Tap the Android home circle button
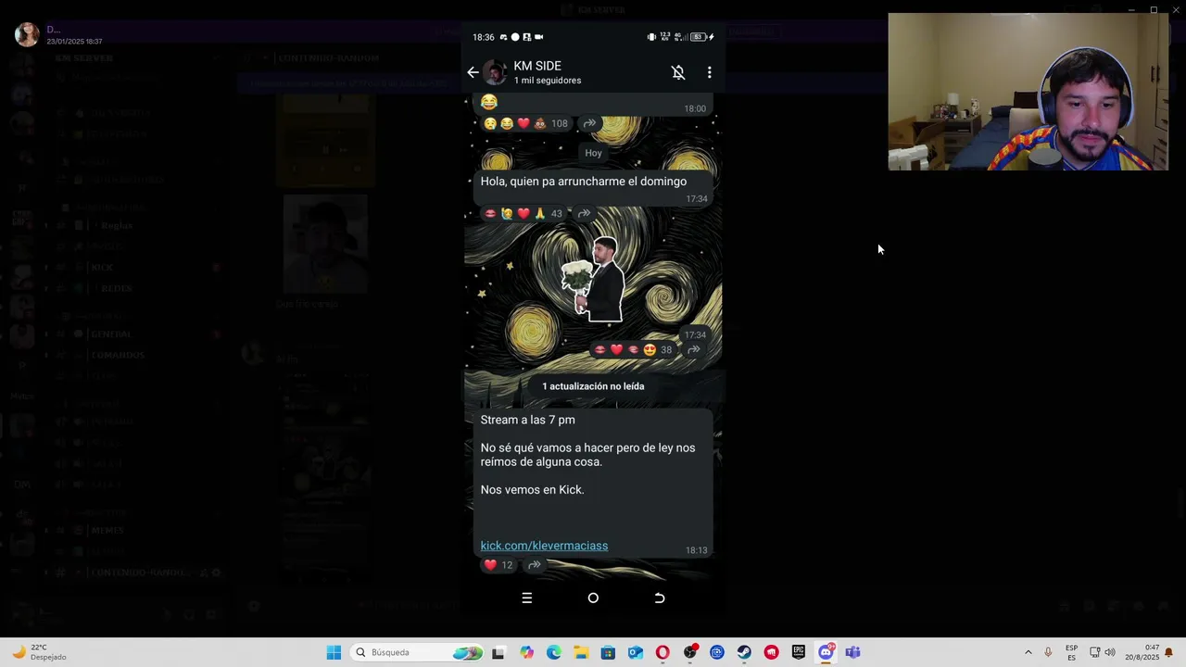Viewport: 1186px width, 667px height. point(593,598)
